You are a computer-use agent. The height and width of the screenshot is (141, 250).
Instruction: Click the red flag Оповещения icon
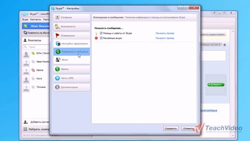pyautogui.click(x=57, y=36)
